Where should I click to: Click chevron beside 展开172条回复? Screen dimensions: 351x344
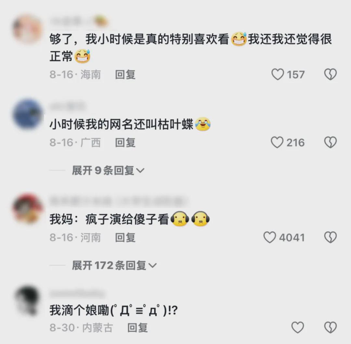[153, 266]
